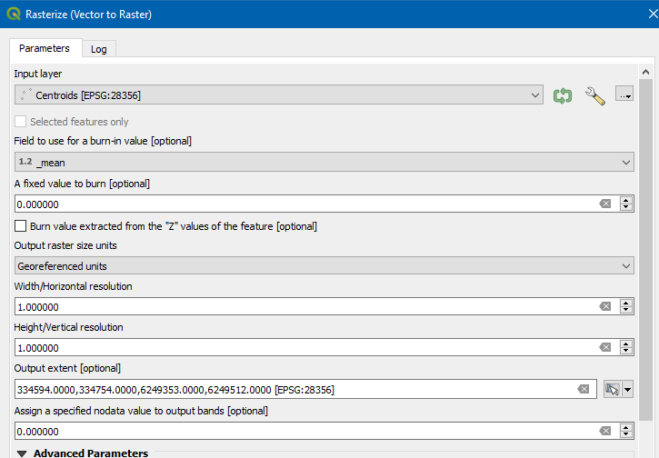
Task: Decrease fixed value to burn with down arrow
Action: 626,207
